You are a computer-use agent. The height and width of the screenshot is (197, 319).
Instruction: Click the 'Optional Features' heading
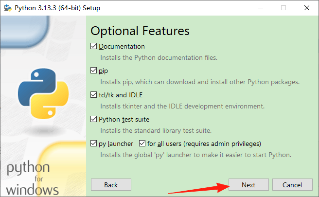(x=140, y=31)
